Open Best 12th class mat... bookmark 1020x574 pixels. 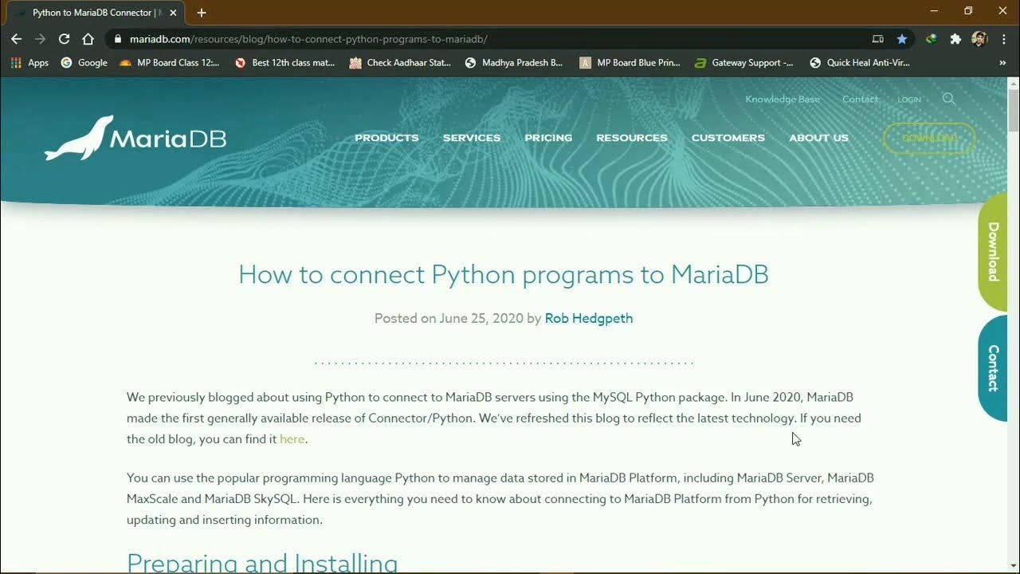(284, 62)
